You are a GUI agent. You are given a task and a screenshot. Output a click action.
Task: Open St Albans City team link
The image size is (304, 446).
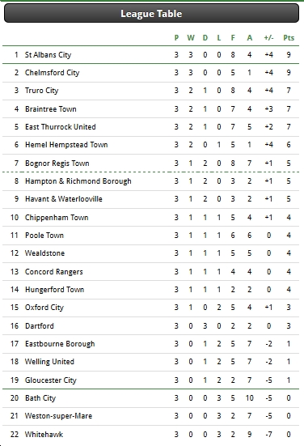[48, 54]
